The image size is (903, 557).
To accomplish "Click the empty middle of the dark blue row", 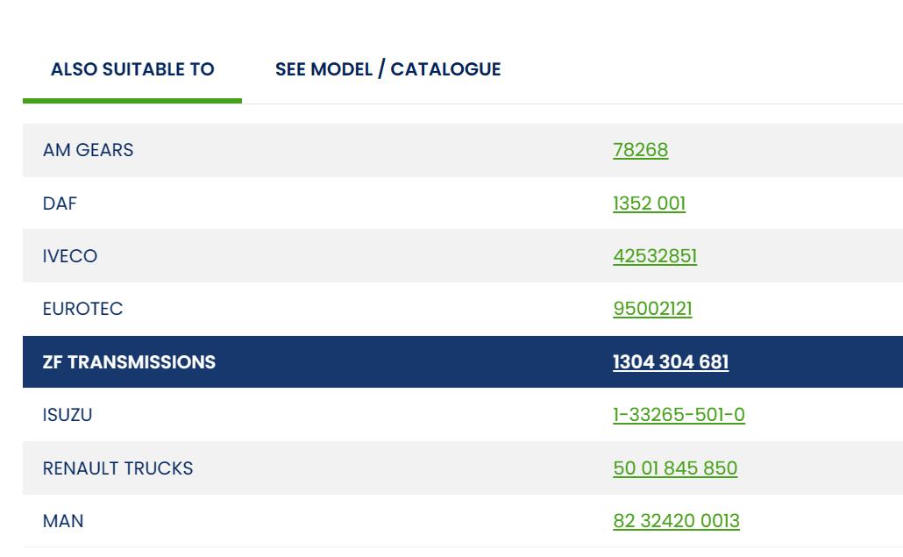I will coord(412,362).
